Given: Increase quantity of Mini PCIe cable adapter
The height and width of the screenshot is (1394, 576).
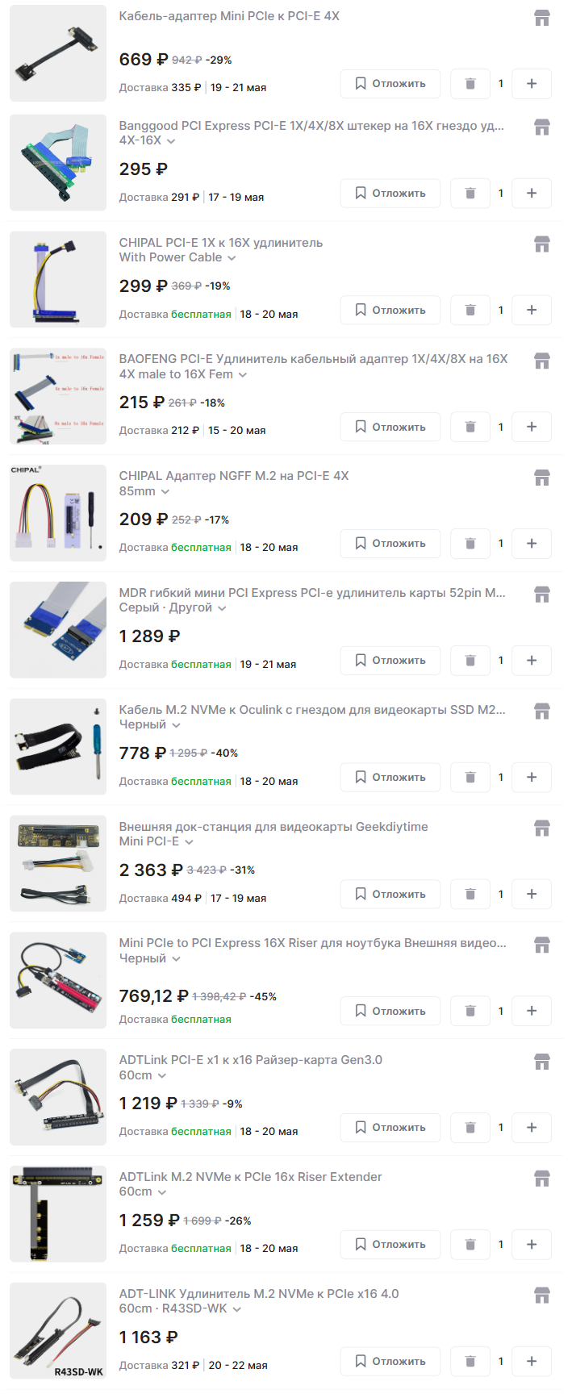Looking at the screenshot, I should coord(532,84).
